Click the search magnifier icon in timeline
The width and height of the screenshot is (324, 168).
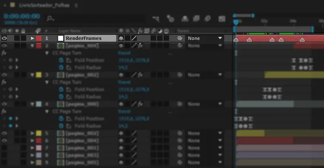pos(50,18)
